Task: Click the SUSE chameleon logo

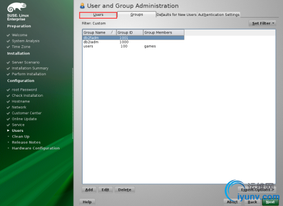Action: [x=16, y=7]
